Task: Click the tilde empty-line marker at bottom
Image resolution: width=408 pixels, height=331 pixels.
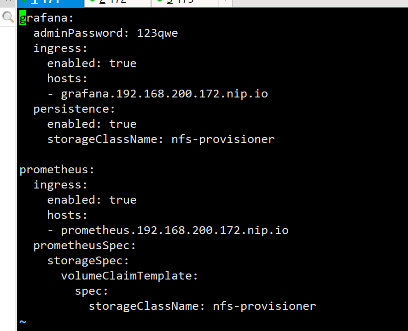Action: coord(23,322)
